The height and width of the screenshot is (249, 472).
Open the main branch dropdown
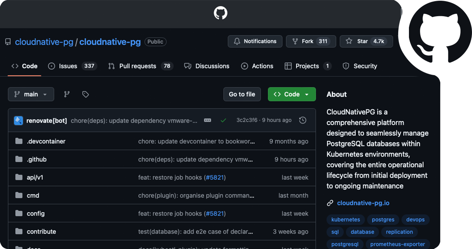(31, 94)
